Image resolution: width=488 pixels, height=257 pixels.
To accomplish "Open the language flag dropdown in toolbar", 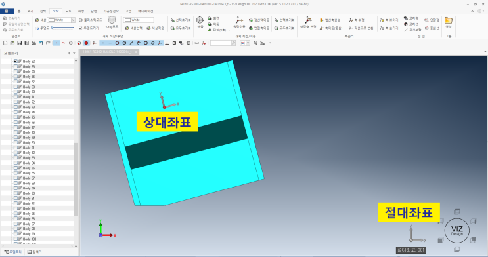I will click(x=248, y=43).
